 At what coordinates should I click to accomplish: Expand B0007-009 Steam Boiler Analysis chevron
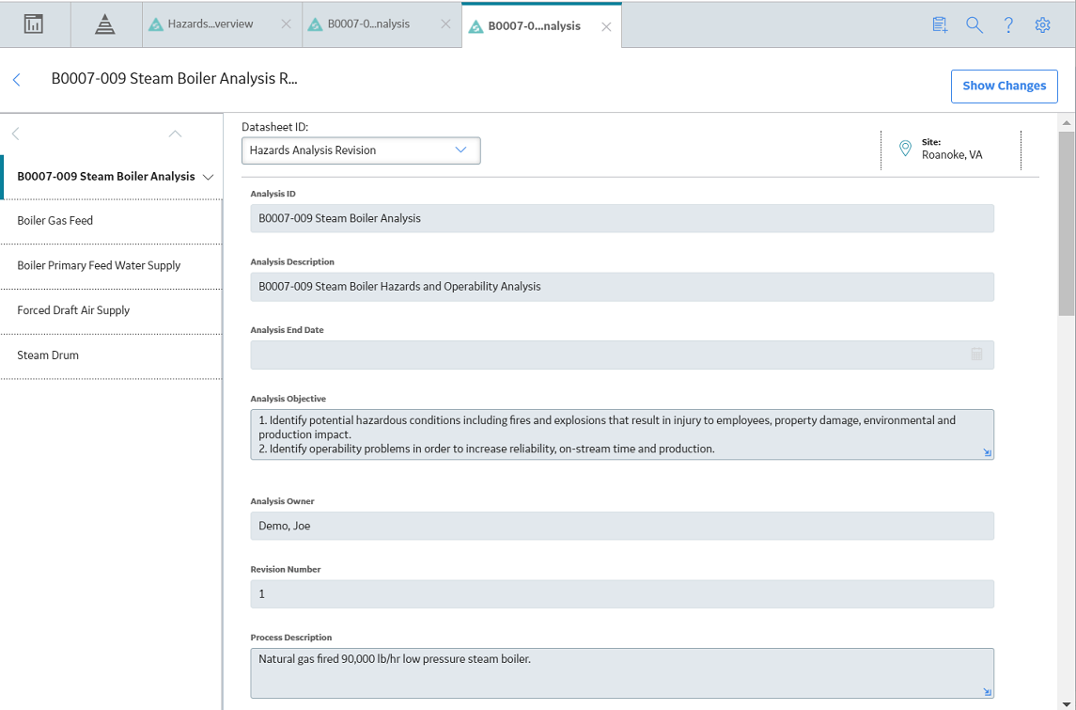click(x=209, y=177)
